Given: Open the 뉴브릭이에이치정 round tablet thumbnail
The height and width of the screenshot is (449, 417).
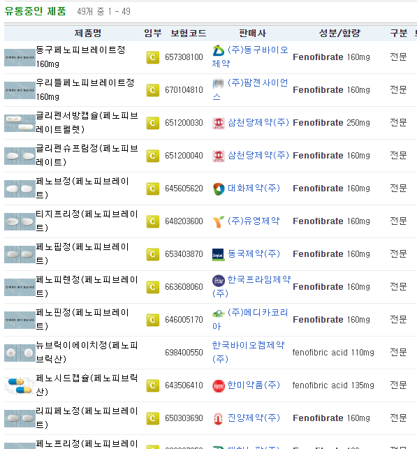Looking at the screenshot, I should 20,353.
